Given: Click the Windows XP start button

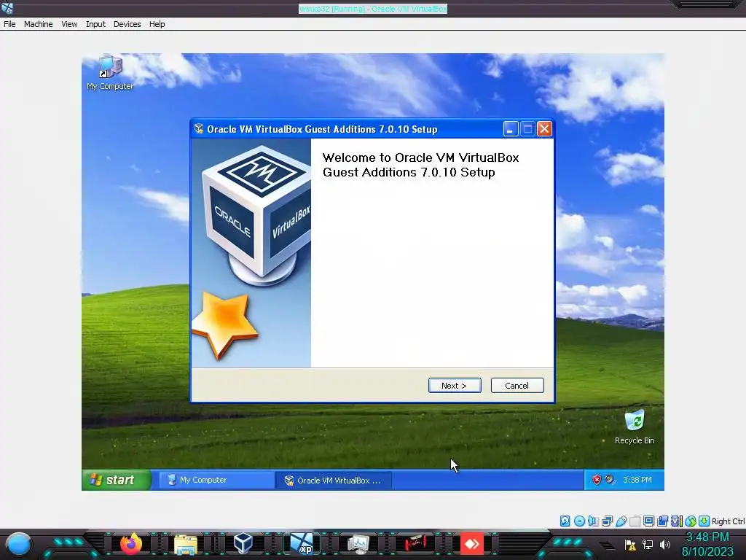Looking at the screenshot, I should [x=117, y=480].
